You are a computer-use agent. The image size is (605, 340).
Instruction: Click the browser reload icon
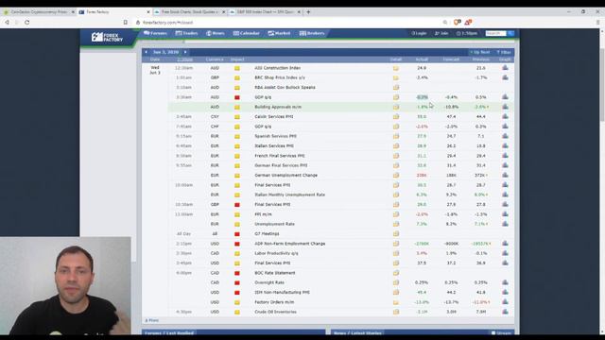pos(27,23)
